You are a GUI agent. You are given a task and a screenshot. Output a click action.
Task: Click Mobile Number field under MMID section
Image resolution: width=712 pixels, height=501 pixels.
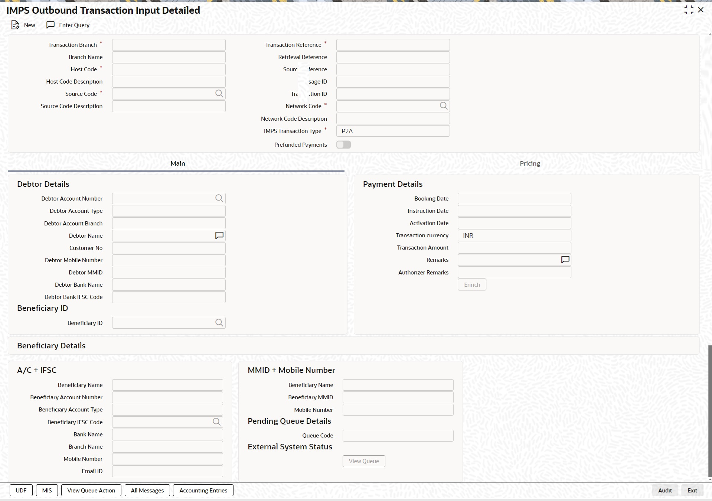coord(398,410)
